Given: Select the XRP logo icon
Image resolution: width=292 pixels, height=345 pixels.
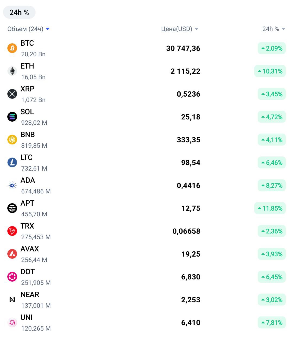Looking at the screenshot, I should [12, 94].
